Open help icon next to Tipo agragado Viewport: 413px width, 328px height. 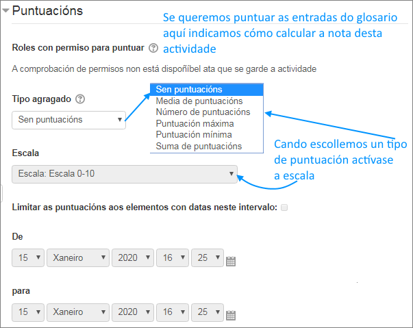(x=80, y=99)
